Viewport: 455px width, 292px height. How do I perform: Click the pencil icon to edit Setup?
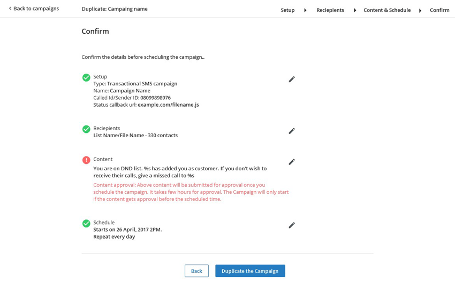292,79
